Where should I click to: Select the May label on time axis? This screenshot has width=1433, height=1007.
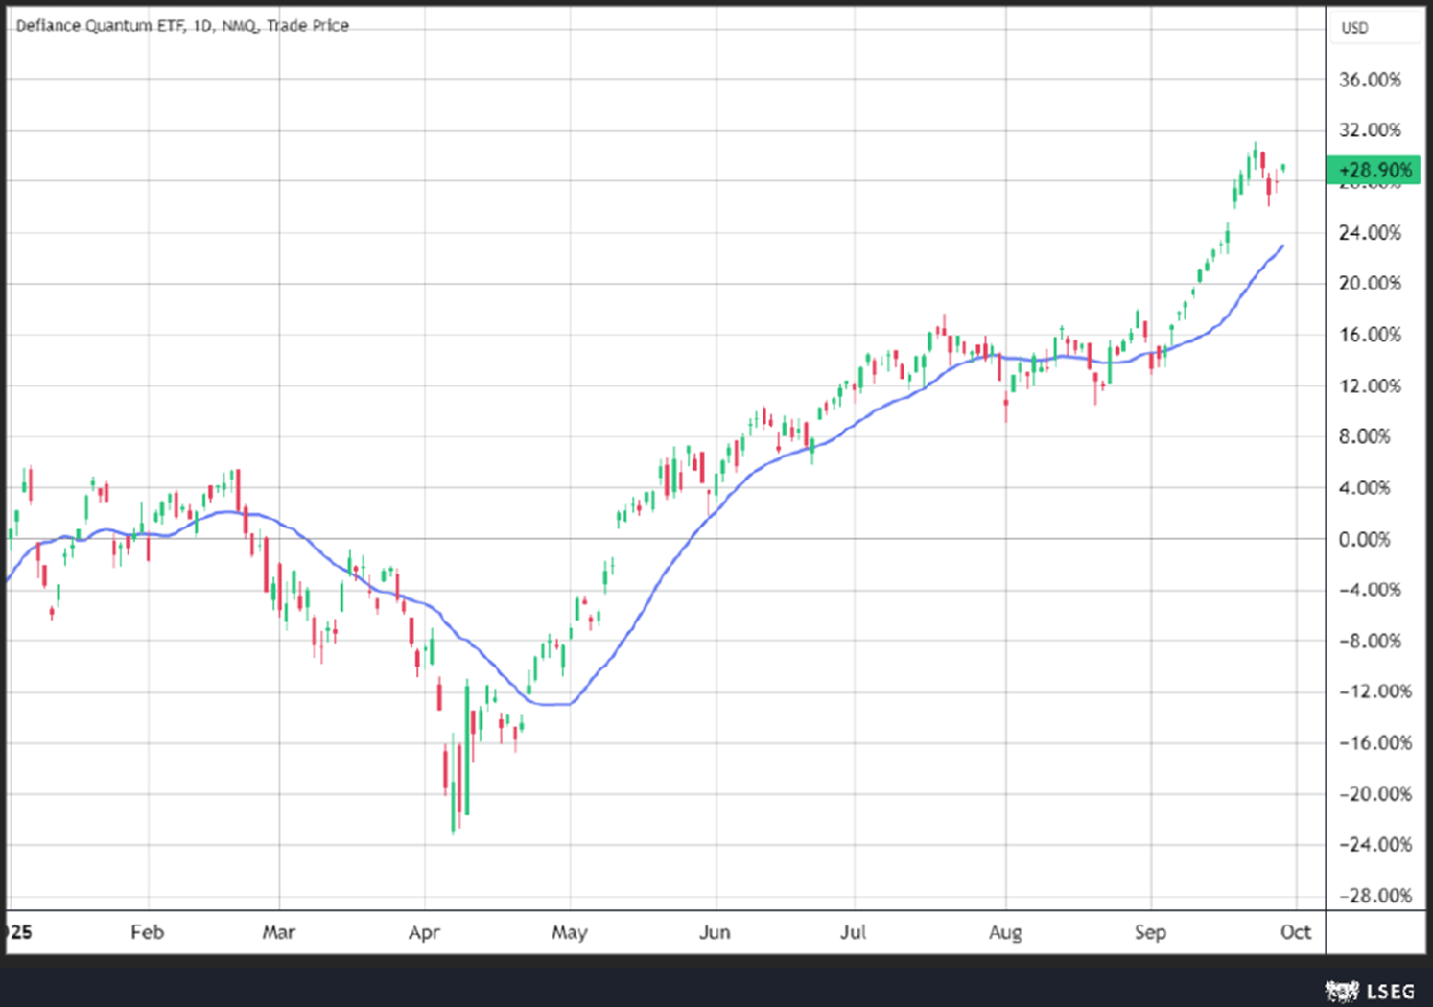[x=570, y=932]
